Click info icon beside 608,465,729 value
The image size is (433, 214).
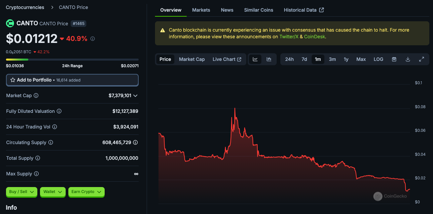[x=135, y=142]
